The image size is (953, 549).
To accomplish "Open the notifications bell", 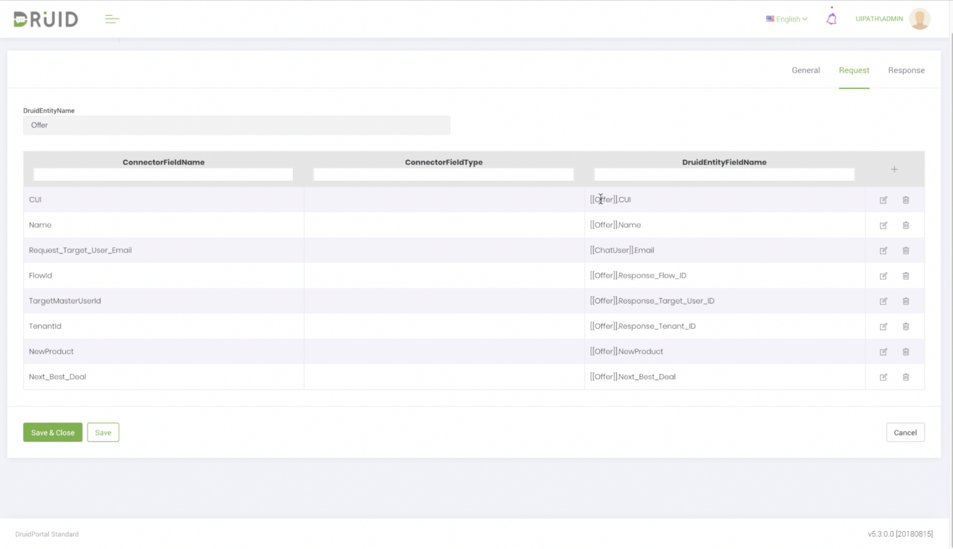I will [x=832, y=18].
